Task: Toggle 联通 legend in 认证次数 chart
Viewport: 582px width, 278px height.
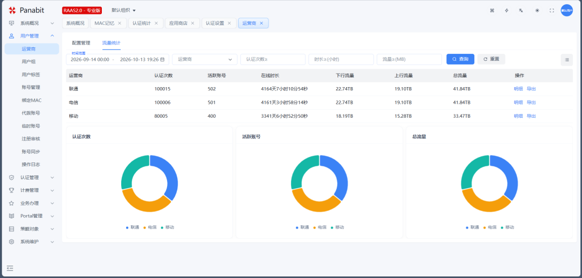Action: [x=133, y=227]
